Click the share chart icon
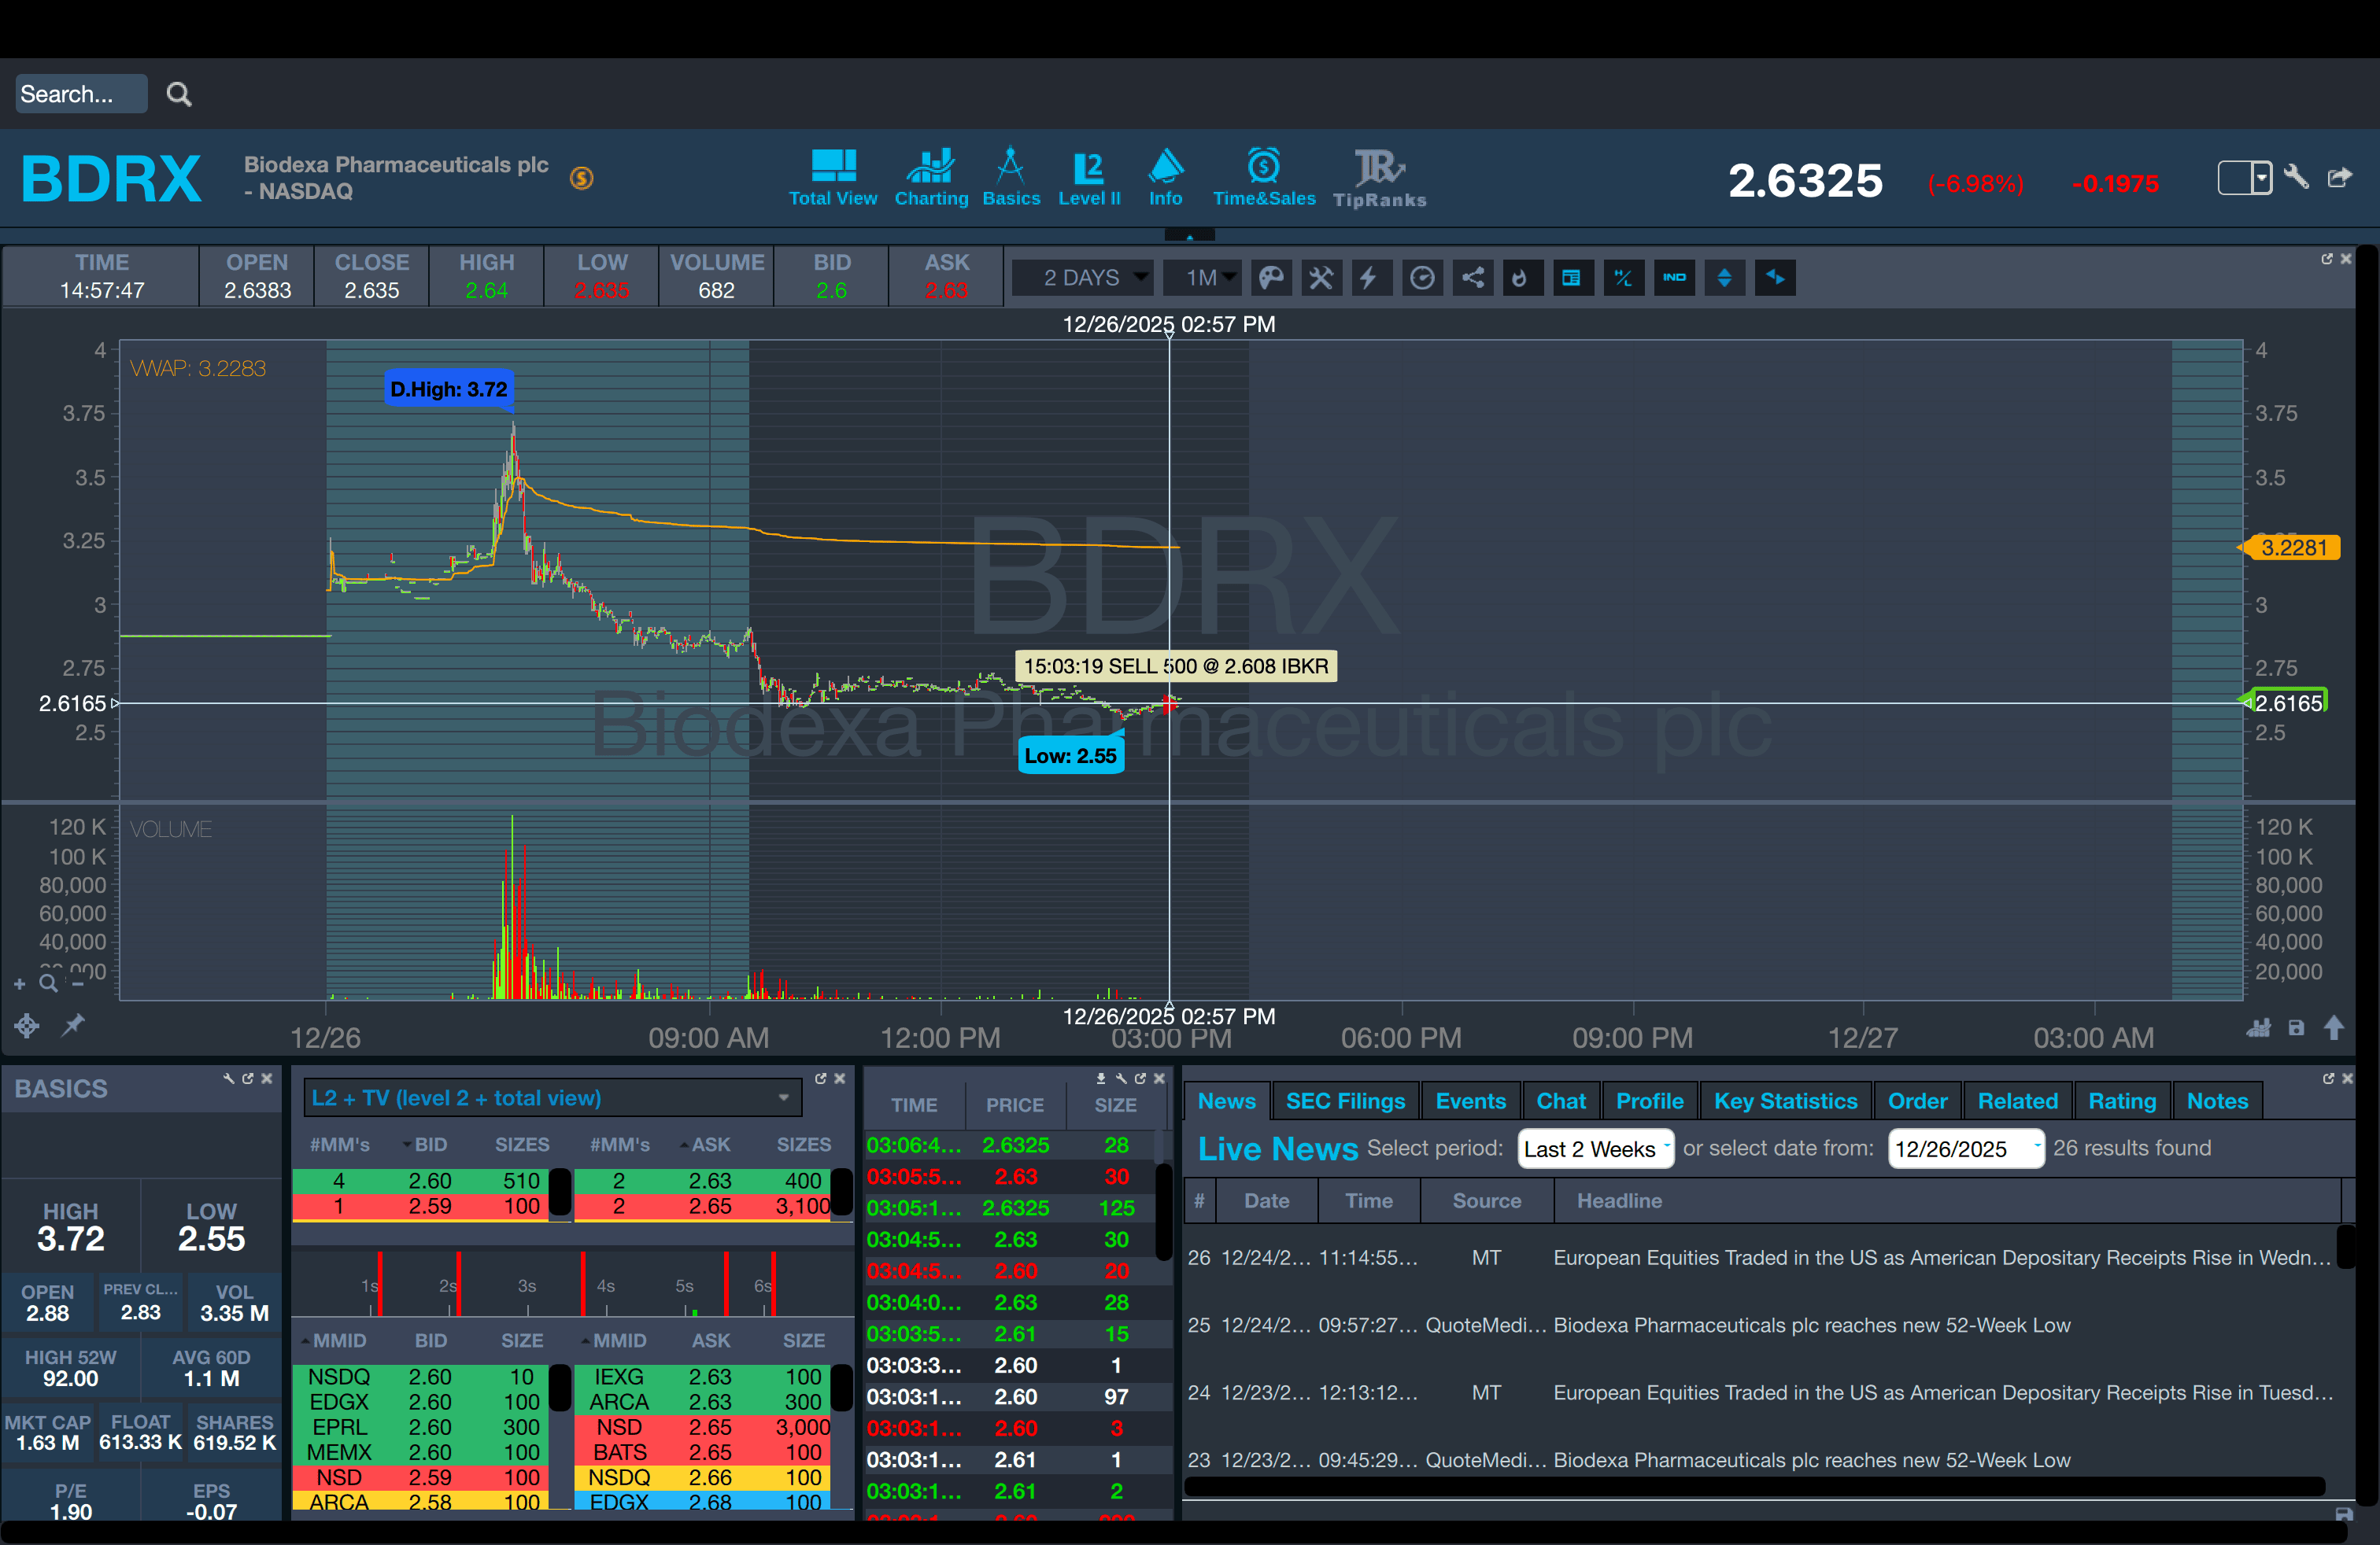 [x=1472, y=278]
